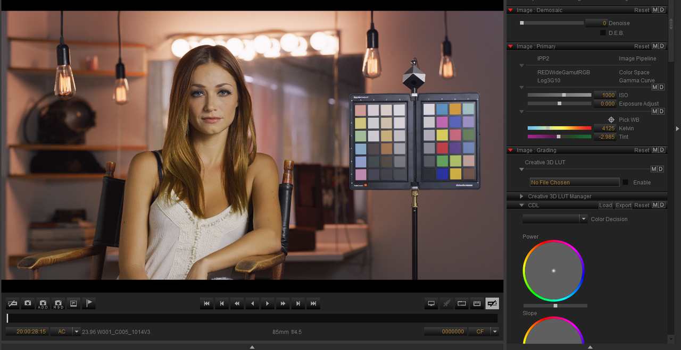
Task: Jump to the last frame of the clip
Action: [313, 303]
